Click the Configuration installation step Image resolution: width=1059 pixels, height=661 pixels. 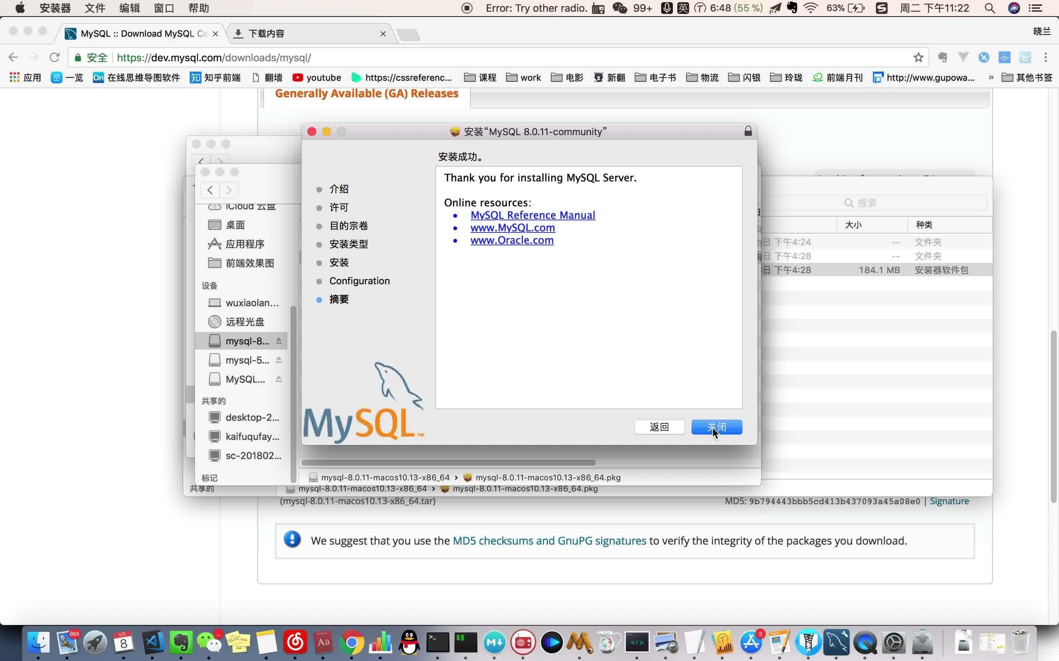[x=359, y=280]
